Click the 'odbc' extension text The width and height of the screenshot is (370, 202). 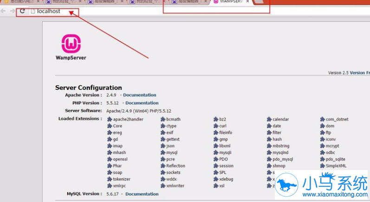pyautogui.click(x=331, y=152)
